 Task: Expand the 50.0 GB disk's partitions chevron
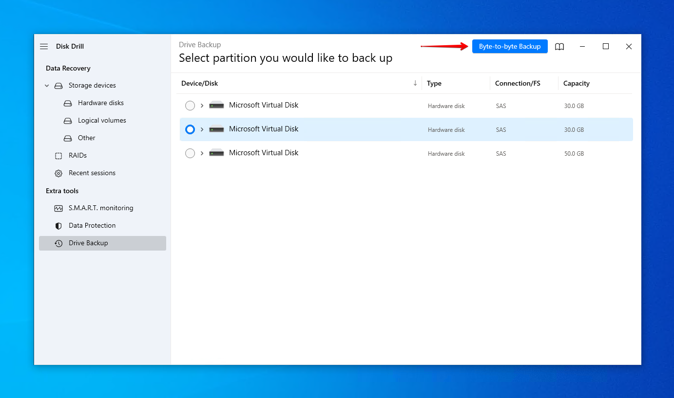pos(202,153)
